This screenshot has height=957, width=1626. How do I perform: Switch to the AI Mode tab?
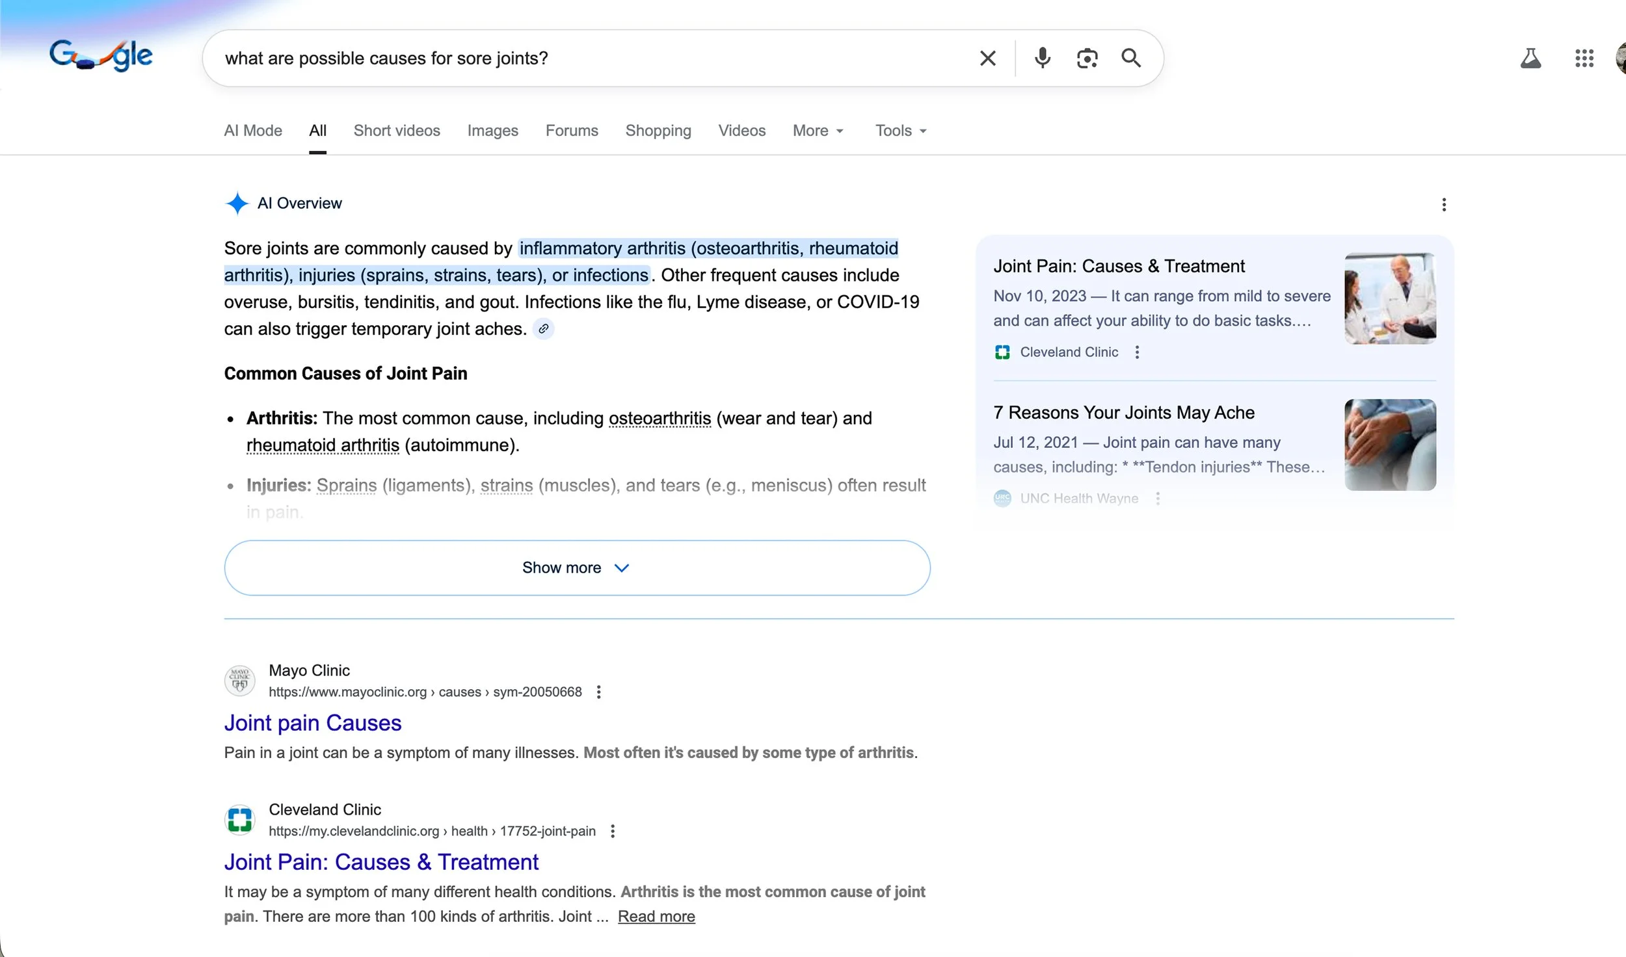coord(252,131)
